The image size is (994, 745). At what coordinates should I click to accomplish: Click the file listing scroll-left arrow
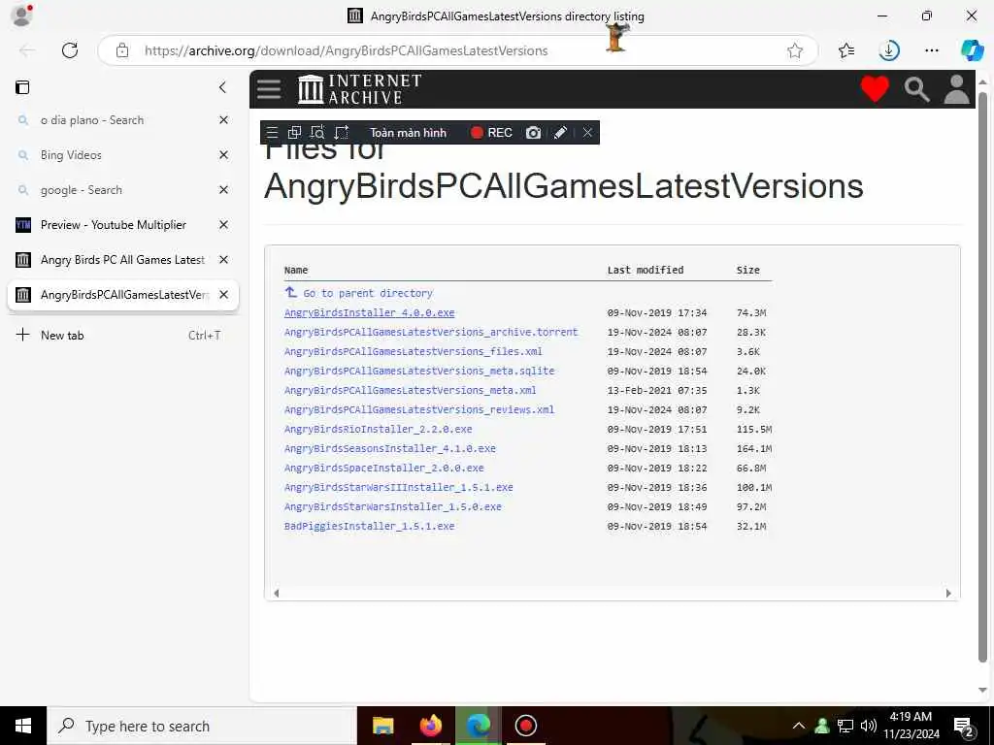coord(277,594)
